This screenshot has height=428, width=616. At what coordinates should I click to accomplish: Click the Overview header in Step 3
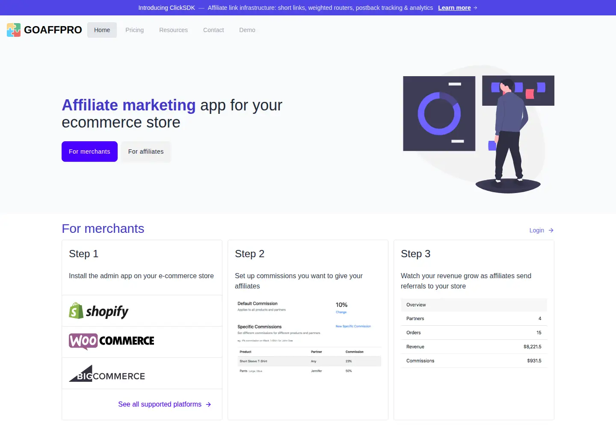tap(474, 305)
